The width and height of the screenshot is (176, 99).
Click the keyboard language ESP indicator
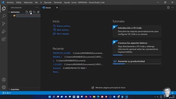pos(161,97)
